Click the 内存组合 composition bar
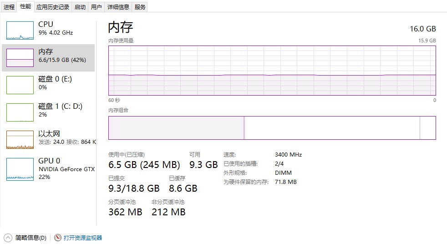The height and width of the screenshot is (249, 447). pyautogui.click(x=272, y=128)
